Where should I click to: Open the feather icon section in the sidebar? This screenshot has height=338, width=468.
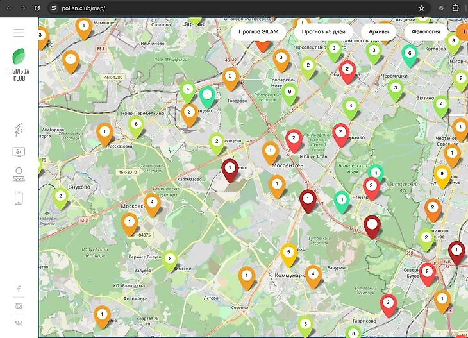point(19,130)
